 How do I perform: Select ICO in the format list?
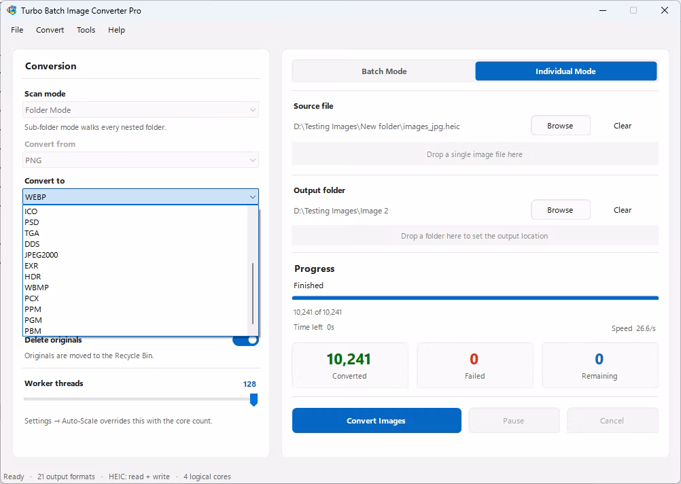coord(135,211)
